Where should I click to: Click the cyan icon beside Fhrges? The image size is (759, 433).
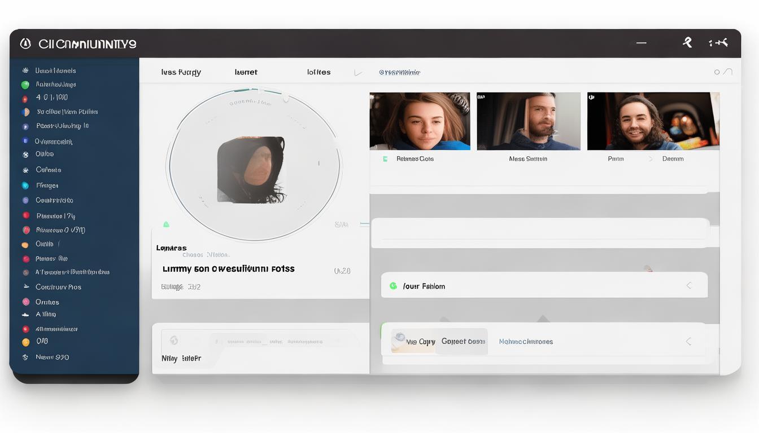(x=25, y=185)
